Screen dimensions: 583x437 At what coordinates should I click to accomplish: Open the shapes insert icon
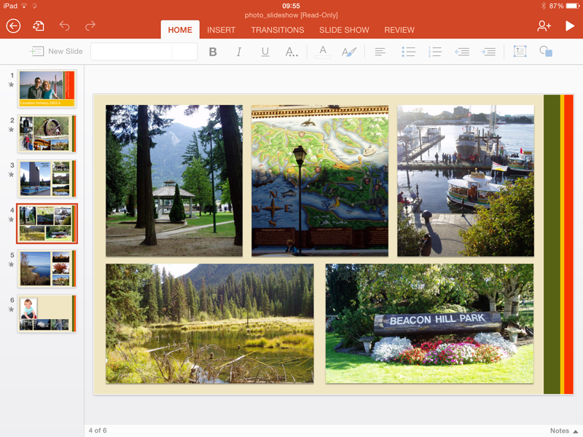(x=546, y=51)
